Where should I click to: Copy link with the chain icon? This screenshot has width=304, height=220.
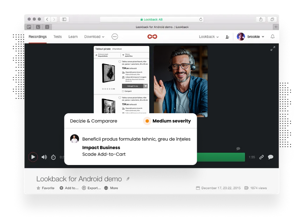coord(262,157)
